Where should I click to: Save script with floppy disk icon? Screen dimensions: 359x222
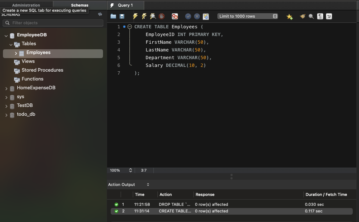coord(122,17)
